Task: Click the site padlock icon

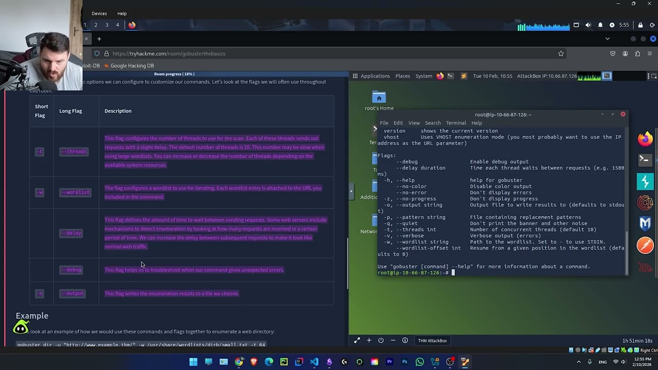Action: (x=106, y=53)
